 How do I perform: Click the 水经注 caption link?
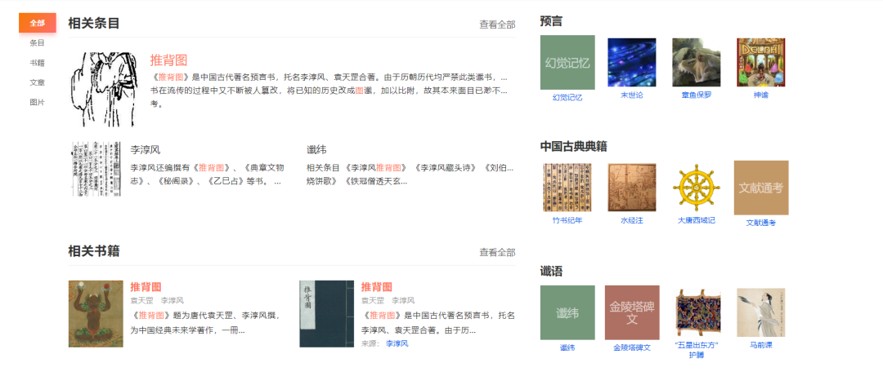click(x=632, y=220)
